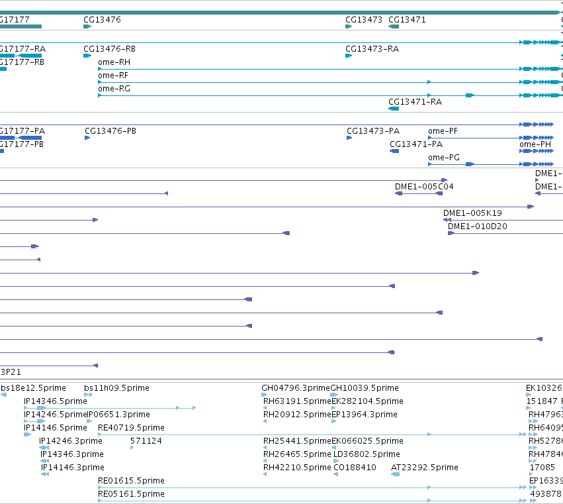Select the CG13471-PA protein label
Screen dimensions: 563x504
click(416, 144)
